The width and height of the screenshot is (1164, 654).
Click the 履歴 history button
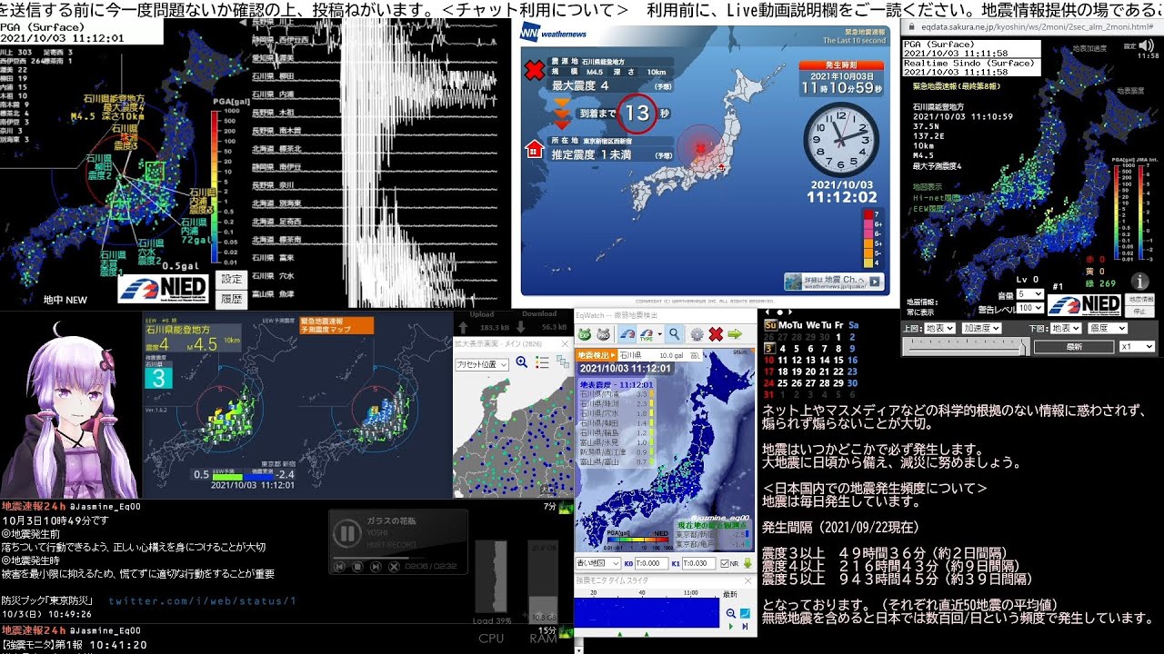231,298
